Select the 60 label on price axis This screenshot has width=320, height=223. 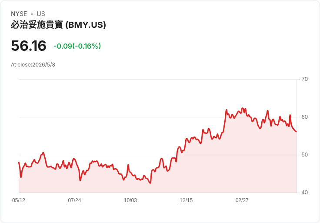[304, 117]
